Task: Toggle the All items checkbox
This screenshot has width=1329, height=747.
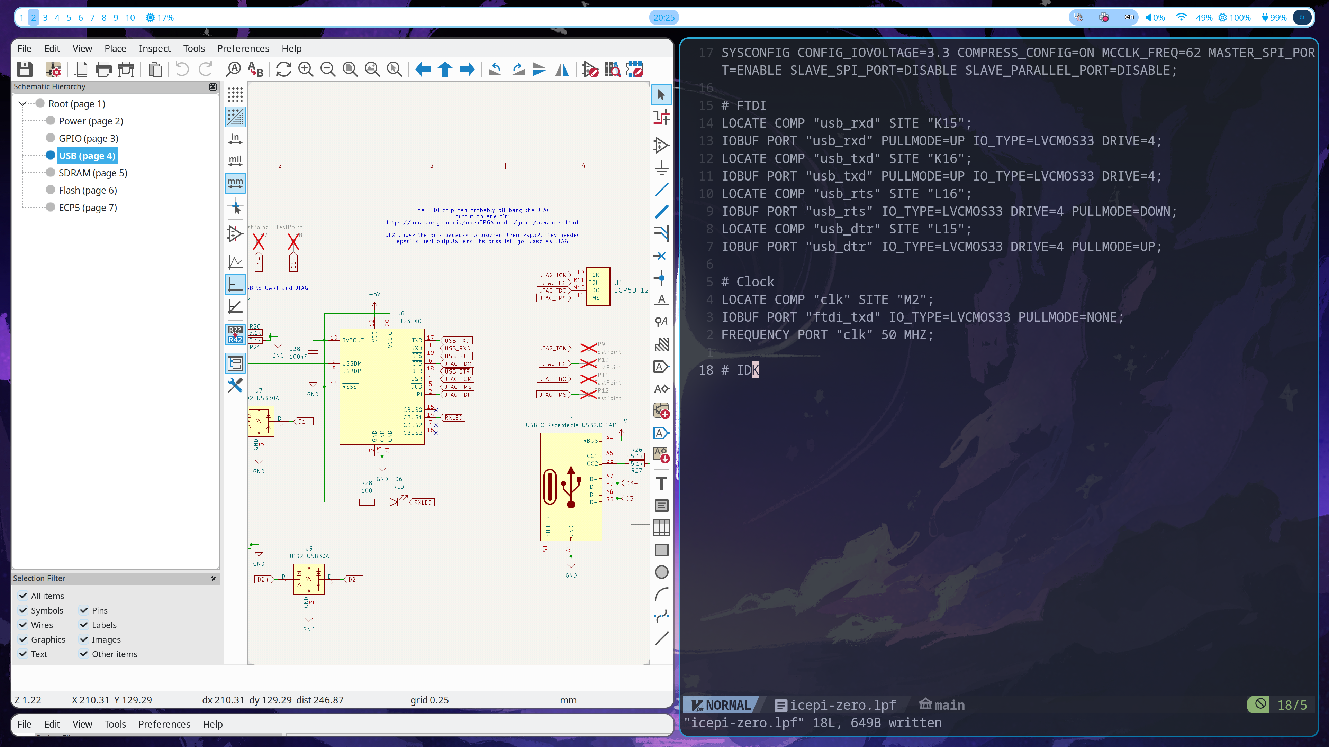Action: (x=23, y=596)
